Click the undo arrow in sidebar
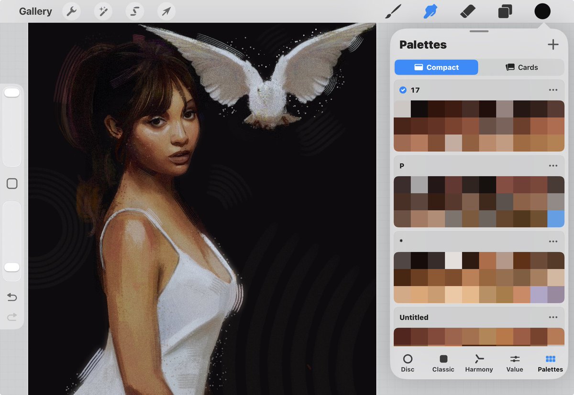574x395 pixels. 12,298
